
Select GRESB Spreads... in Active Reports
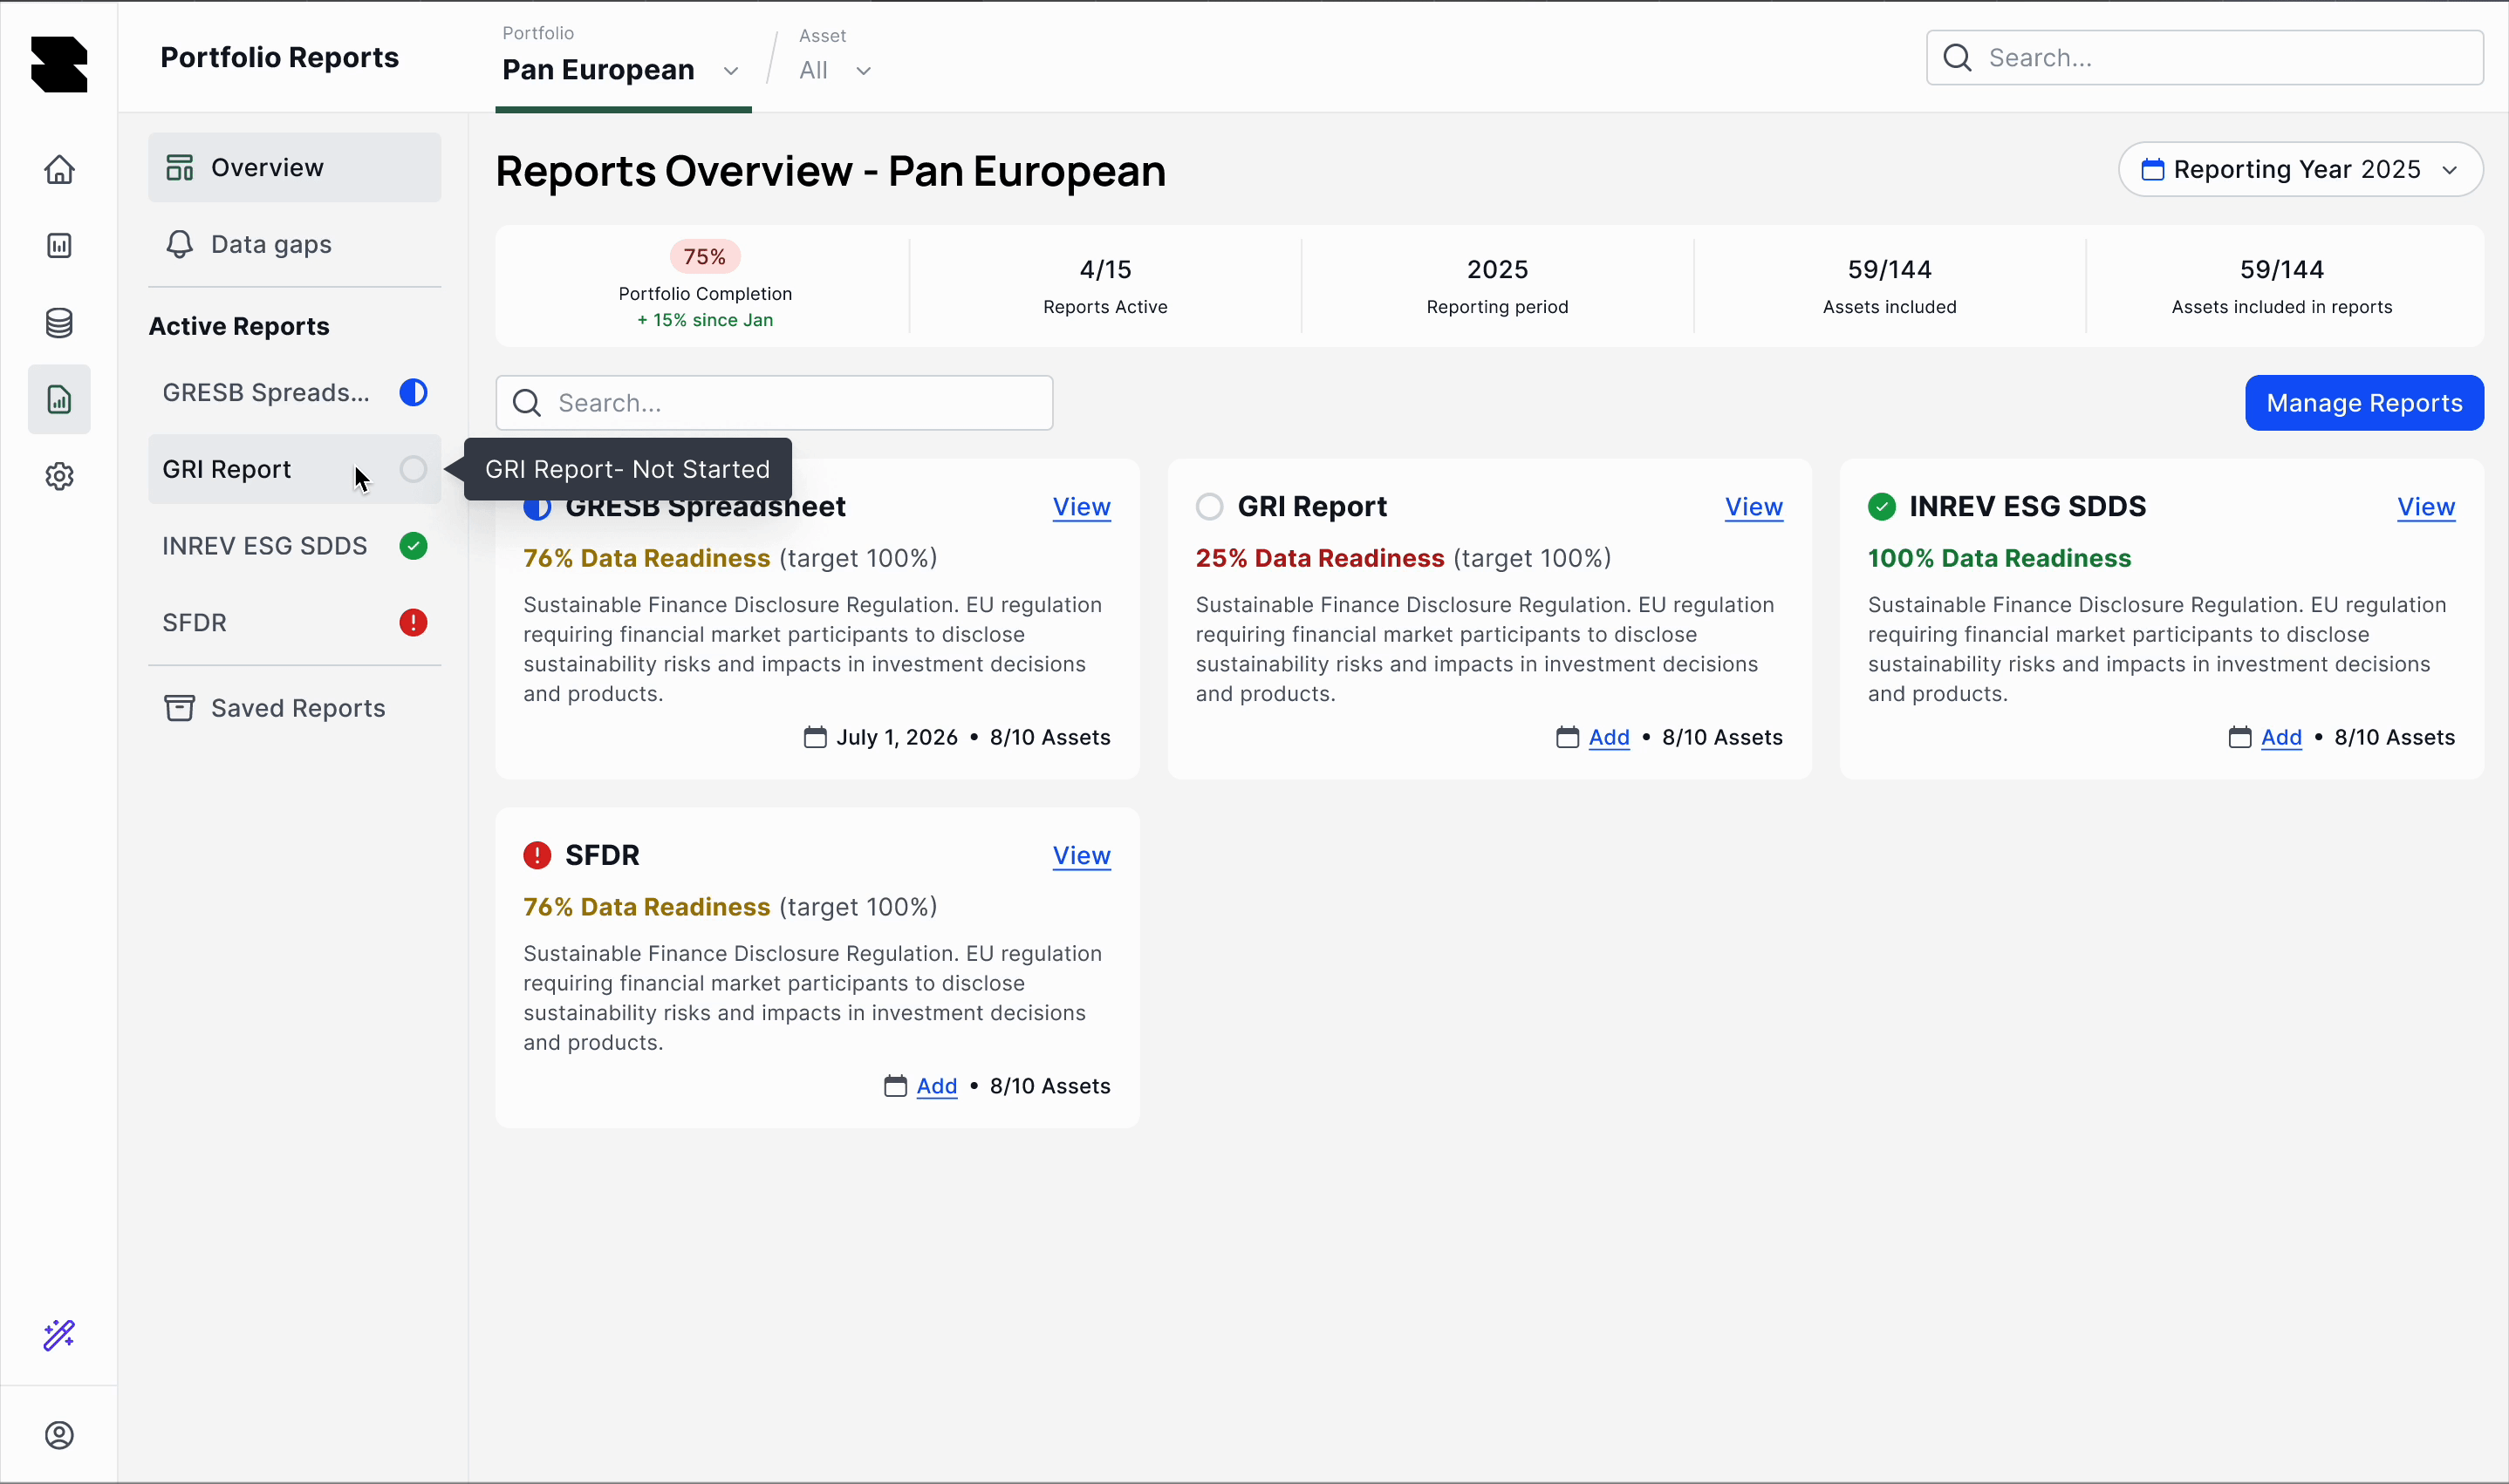click(294, 392)
